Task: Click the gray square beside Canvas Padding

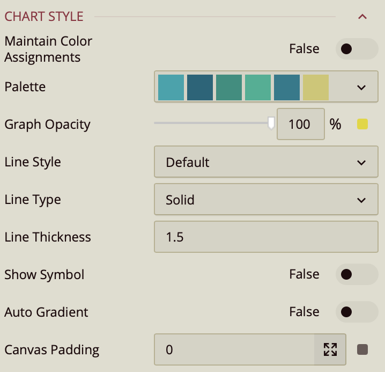Action: click(362, 350)
